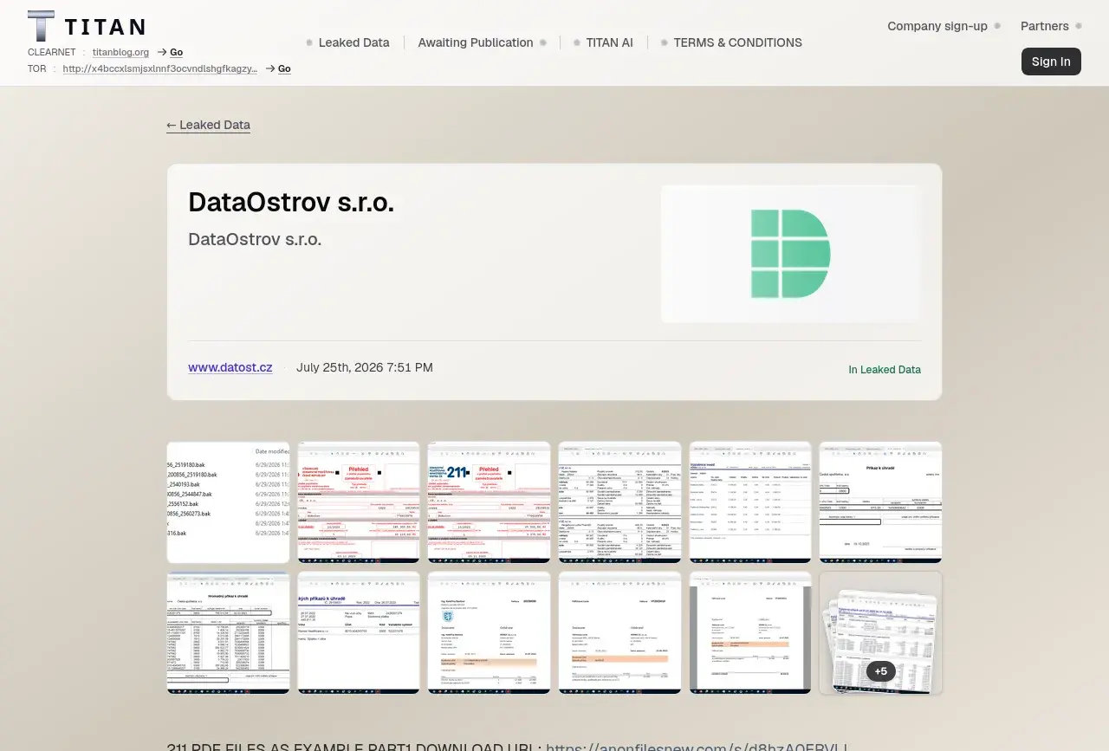The image size is (1109, 751).
Task: Click the green DataOstrov logo image
Action: (x=790, y=254)
